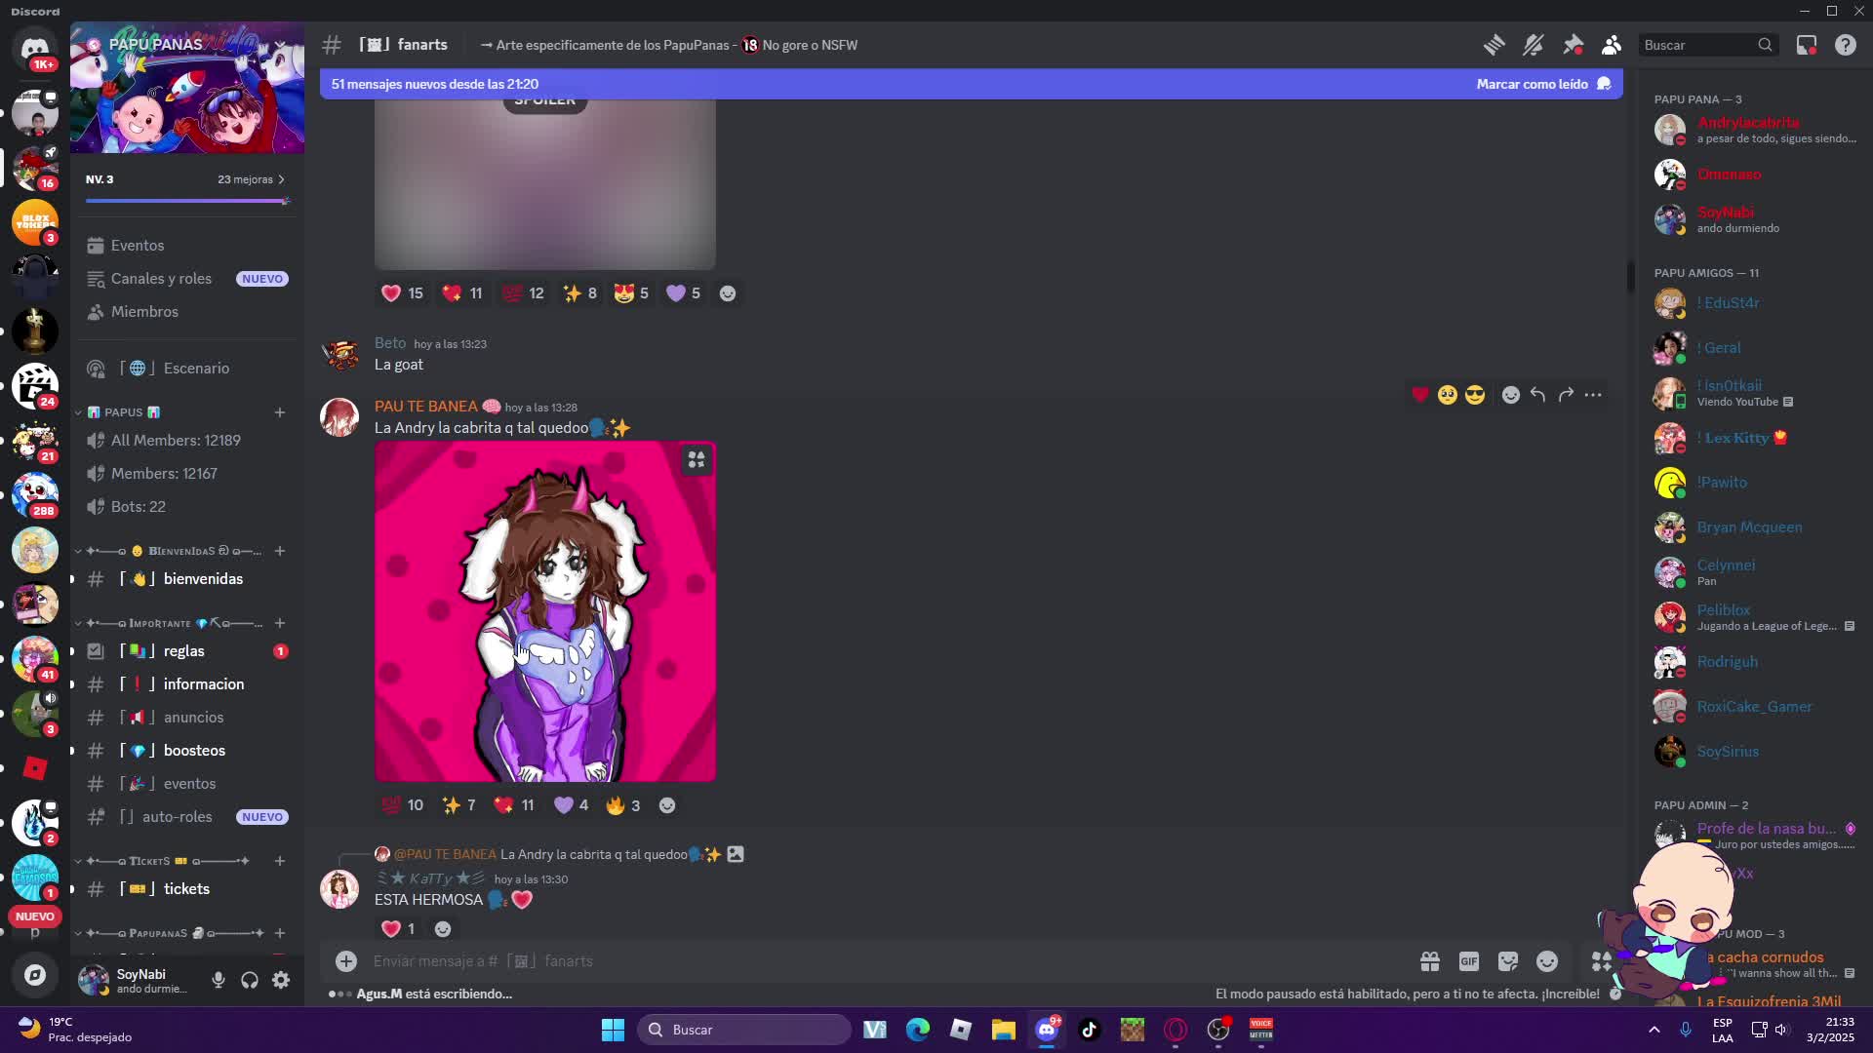Mark channel as read via Marcar como leído
The image size is (1873, 1053).
coord(1543,84)
